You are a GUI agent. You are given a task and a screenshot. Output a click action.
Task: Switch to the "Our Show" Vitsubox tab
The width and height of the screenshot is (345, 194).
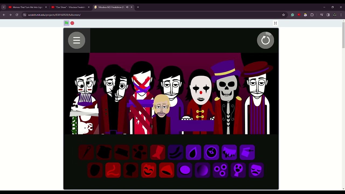(x=71, y=7)
